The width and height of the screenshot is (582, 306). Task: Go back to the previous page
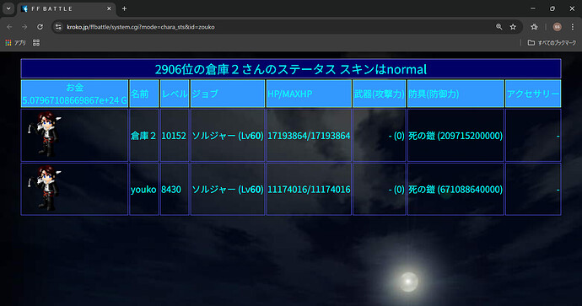click(x=9, y=27)
